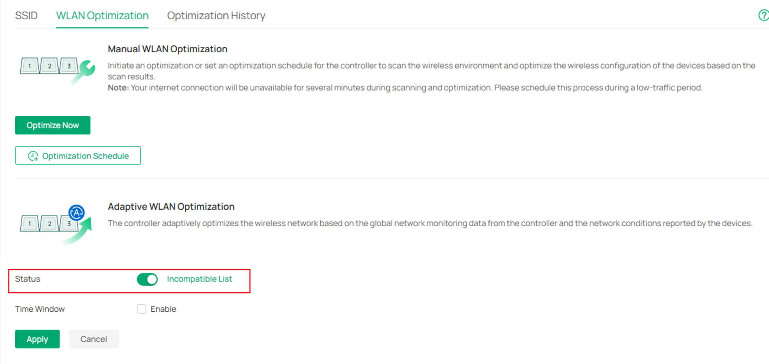
Task: Apply the adaptive optimization settings
Action: coord(37,339)
